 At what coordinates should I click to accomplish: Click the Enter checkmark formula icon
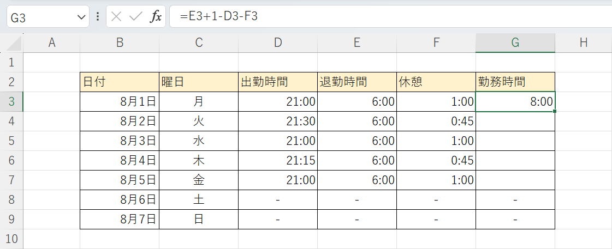135,17
